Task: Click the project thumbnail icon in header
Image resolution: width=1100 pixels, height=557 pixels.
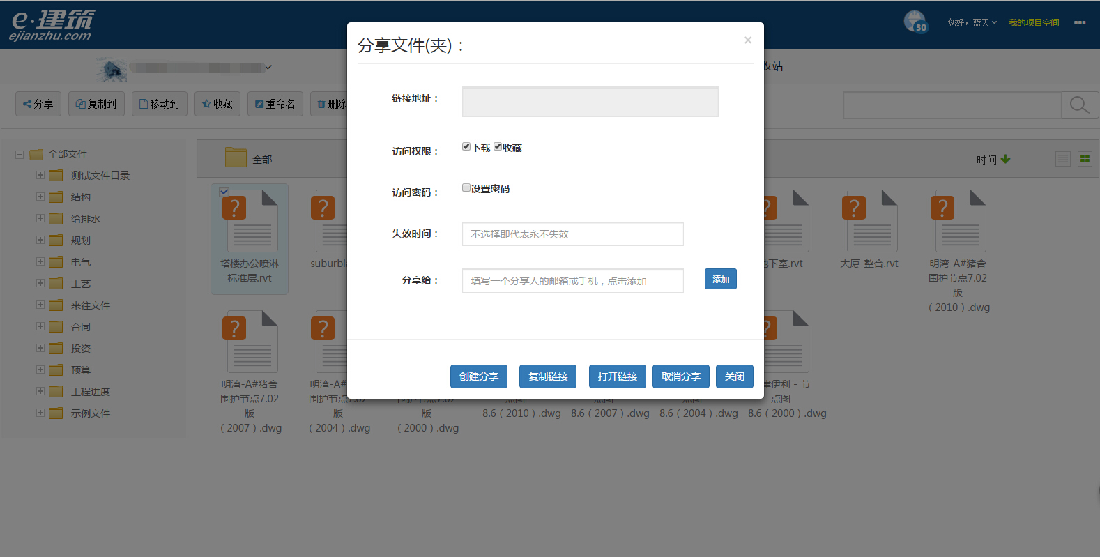Action: (111, 68)
